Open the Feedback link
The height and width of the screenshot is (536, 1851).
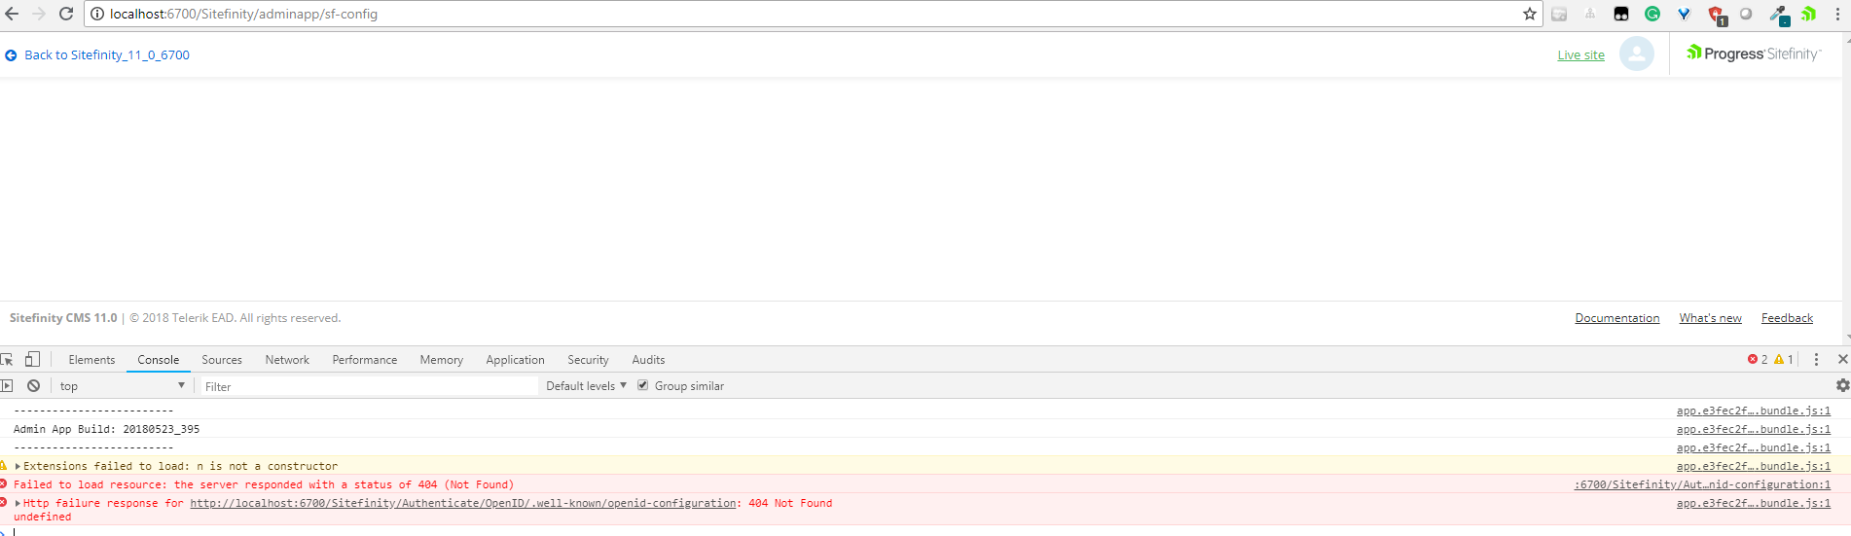pos(1787,318)
